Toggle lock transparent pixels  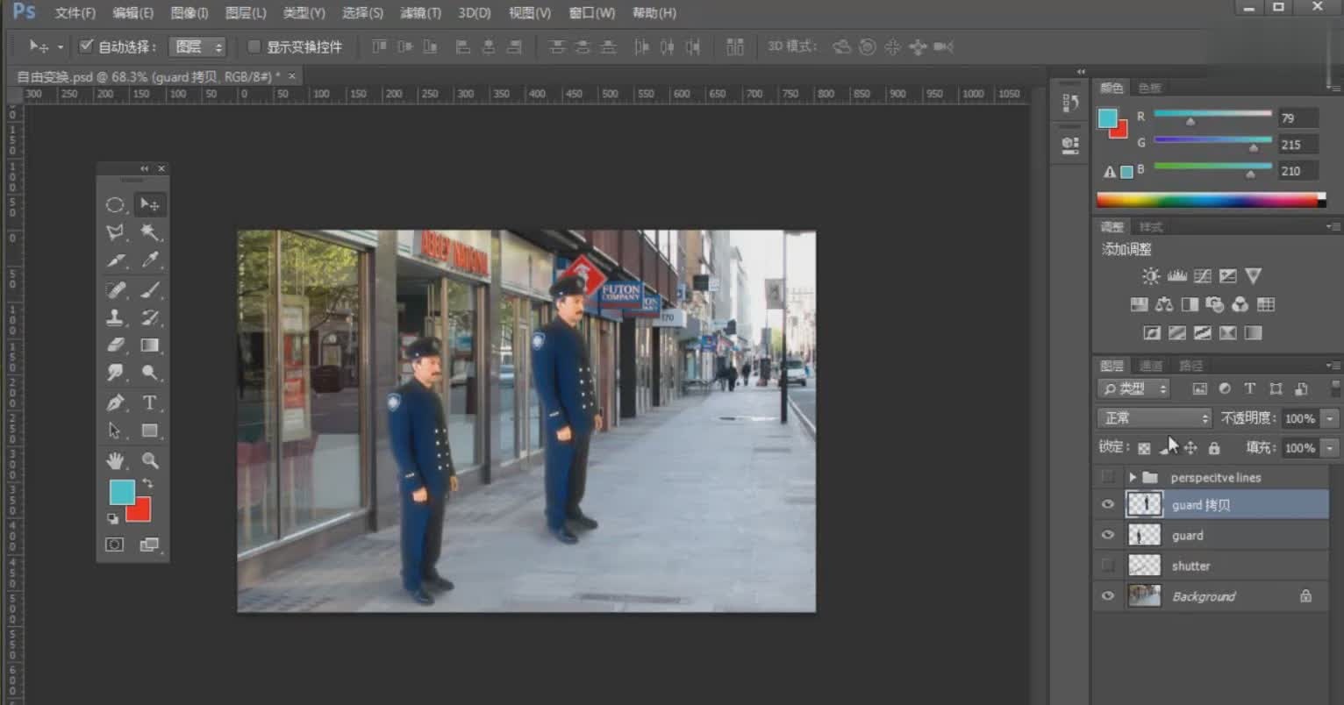click(1144, 448)
